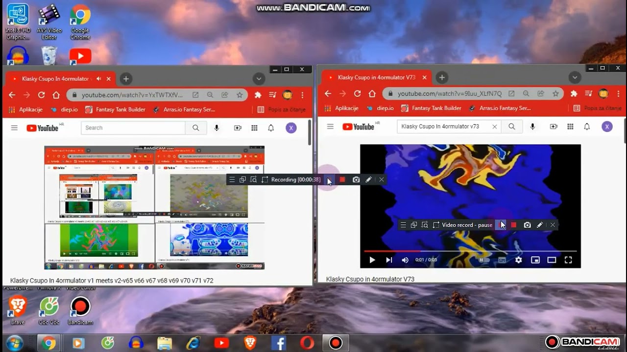Enter fullscreen in right YouTube player
The height and width of the screenshot is (352, 627).
pos(568,260)
